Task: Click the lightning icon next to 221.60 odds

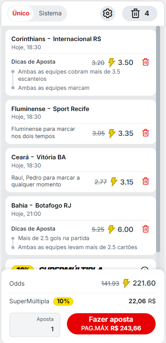Action: coord(126,283)
